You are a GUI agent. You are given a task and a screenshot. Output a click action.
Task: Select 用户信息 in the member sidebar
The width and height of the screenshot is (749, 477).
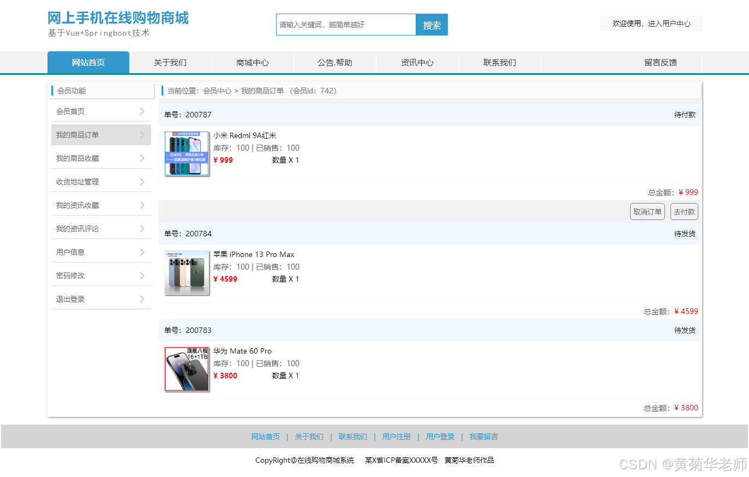[101, 252]
